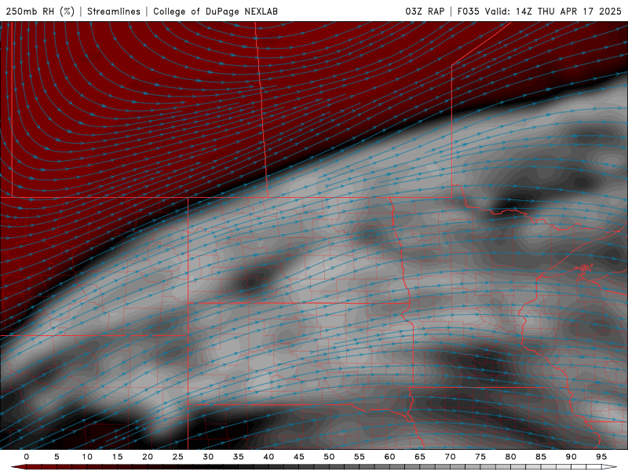Click the "20" colorbar scale label
This screenshot has width=628, height=471.
click(148, 457)
